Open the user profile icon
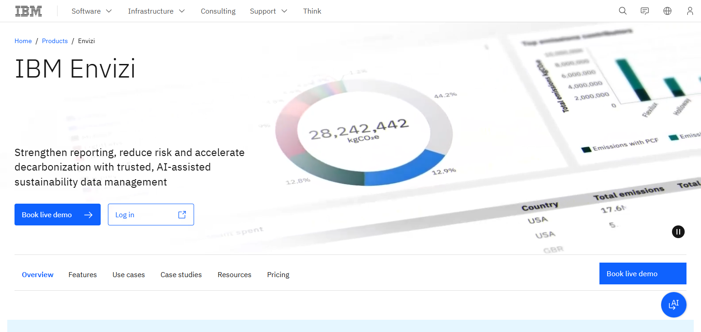 click(x=690, y=11)
